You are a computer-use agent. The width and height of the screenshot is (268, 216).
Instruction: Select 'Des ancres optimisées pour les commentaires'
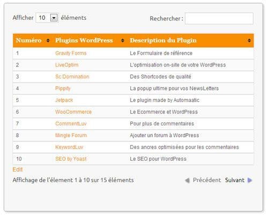pos(184,147)
